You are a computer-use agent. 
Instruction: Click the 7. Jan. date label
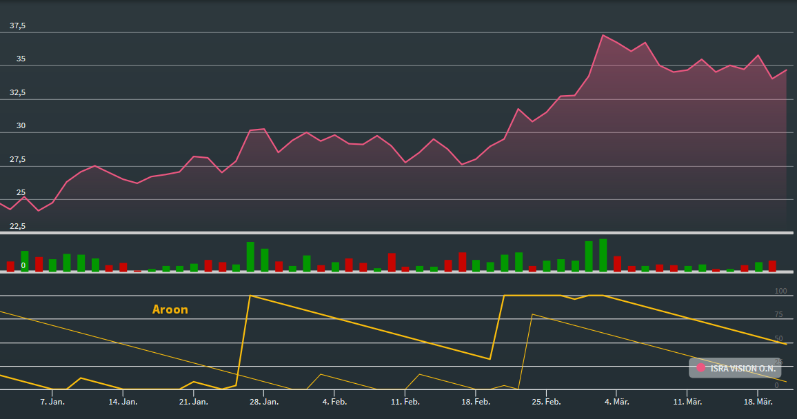point(52,401)
